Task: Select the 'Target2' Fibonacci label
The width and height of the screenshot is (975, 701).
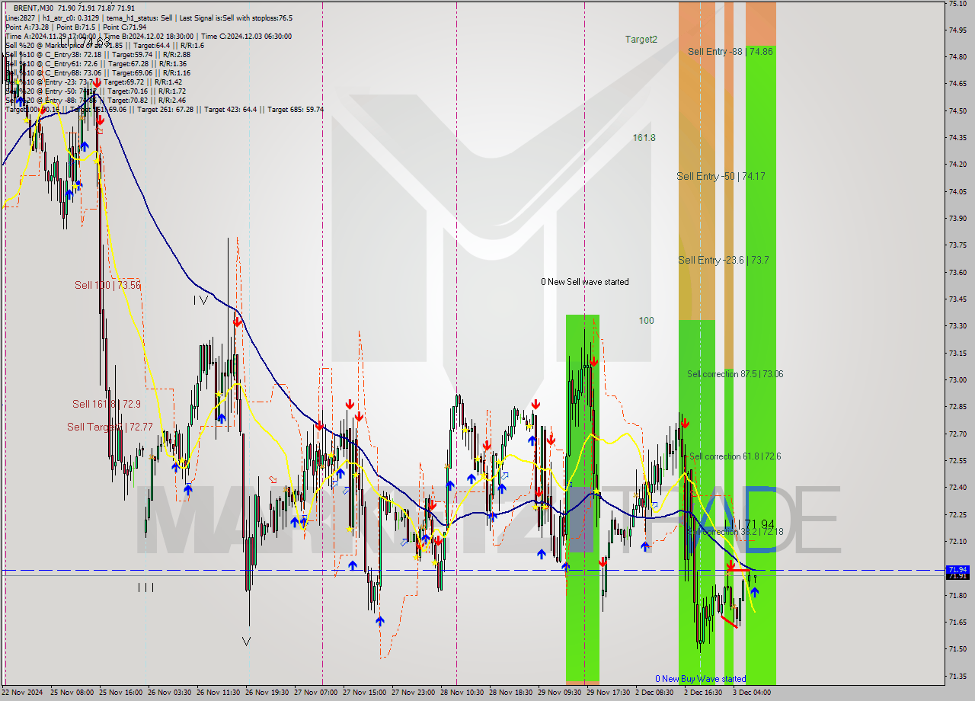Action: 641,40
